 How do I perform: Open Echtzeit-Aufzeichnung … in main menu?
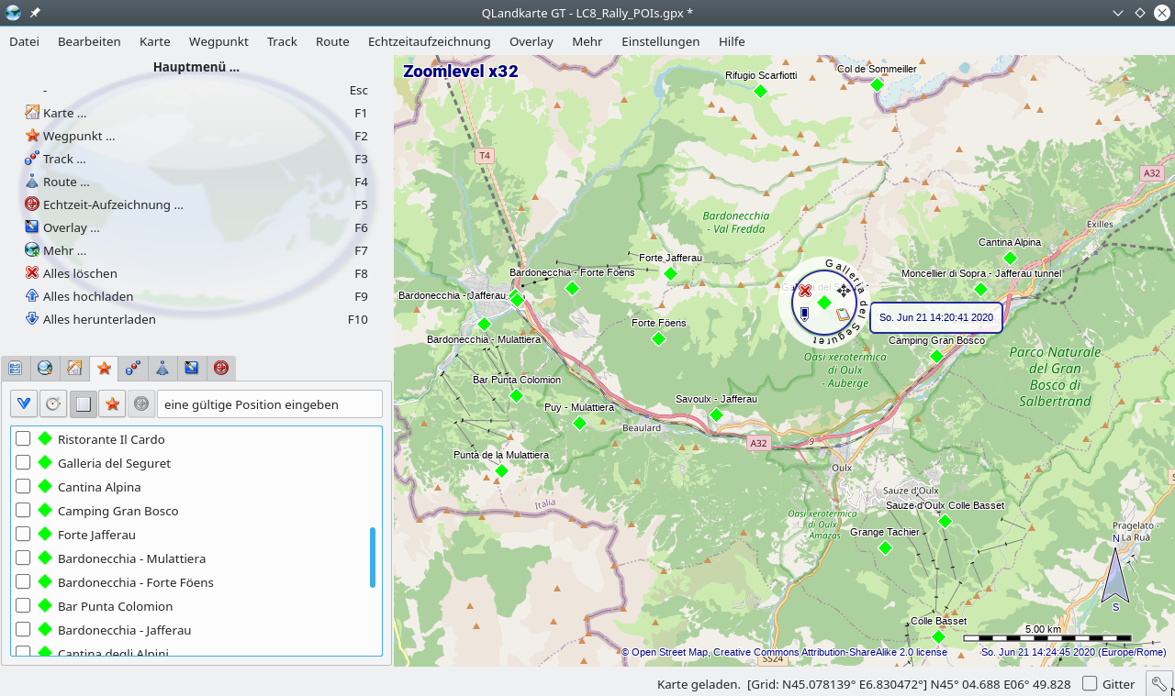pos(112,204)
